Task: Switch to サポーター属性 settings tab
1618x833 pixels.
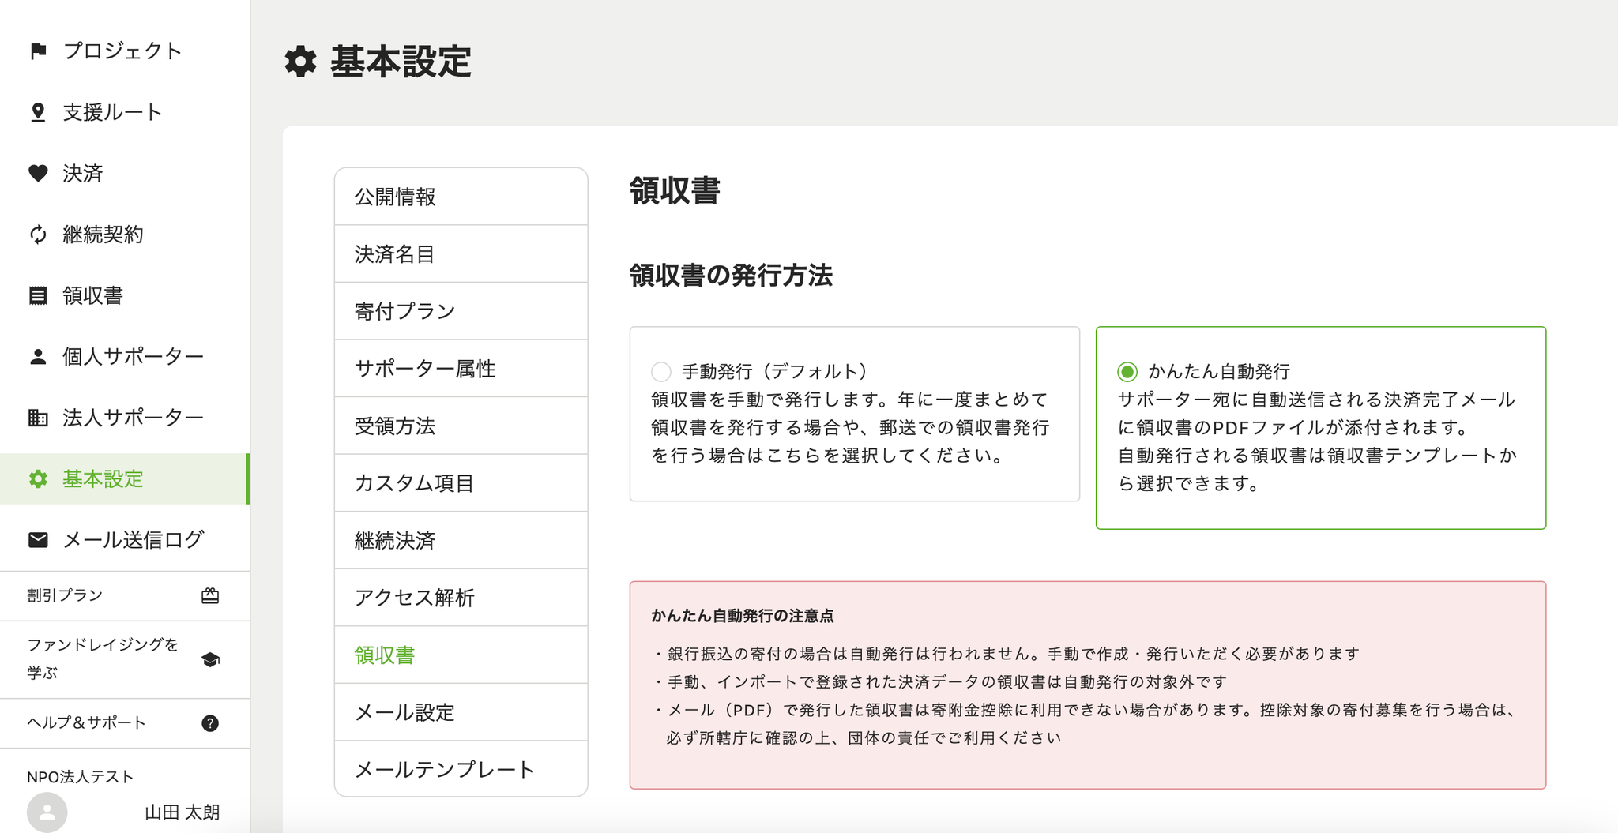Action: [x=461, y=369]
